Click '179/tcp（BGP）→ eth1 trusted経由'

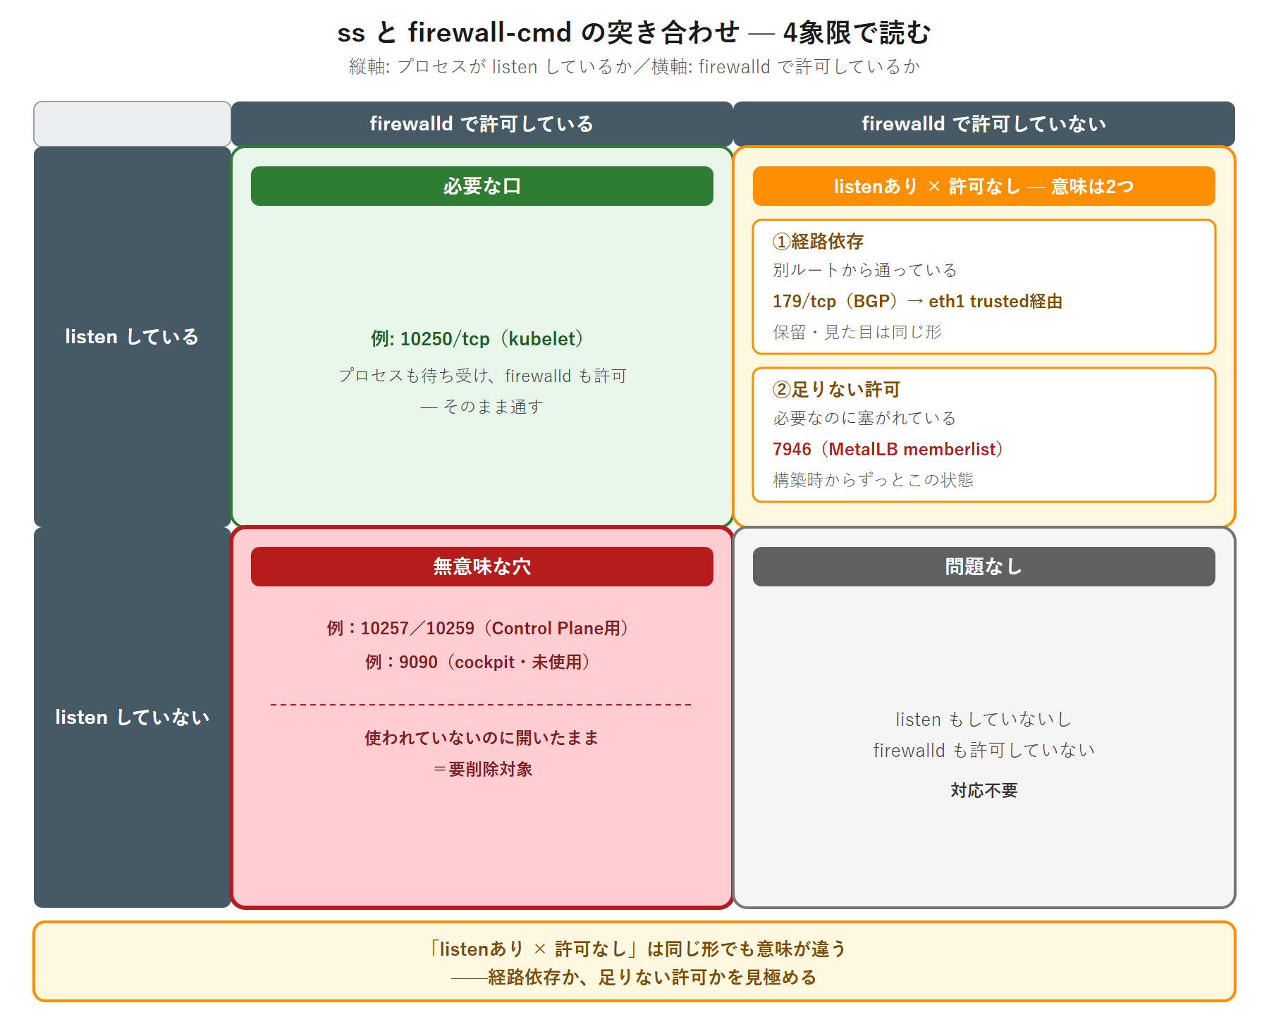coord(918,301)
